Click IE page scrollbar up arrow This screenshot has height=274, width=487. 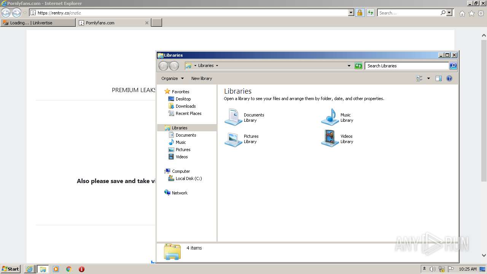tap(484, 35)
